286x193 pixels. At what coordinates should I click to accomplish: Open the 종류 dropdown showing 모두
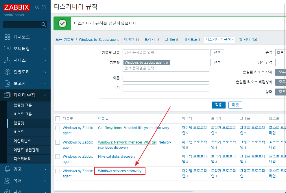click(x=281, y=53)
